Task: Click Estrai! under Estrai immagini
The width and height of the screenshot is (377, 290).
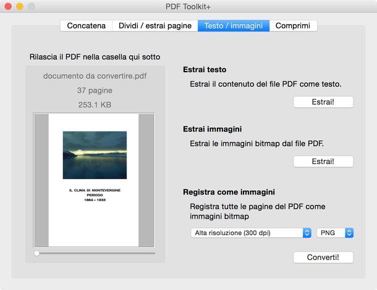Action: pyautogui.click(x=323, y=162)
